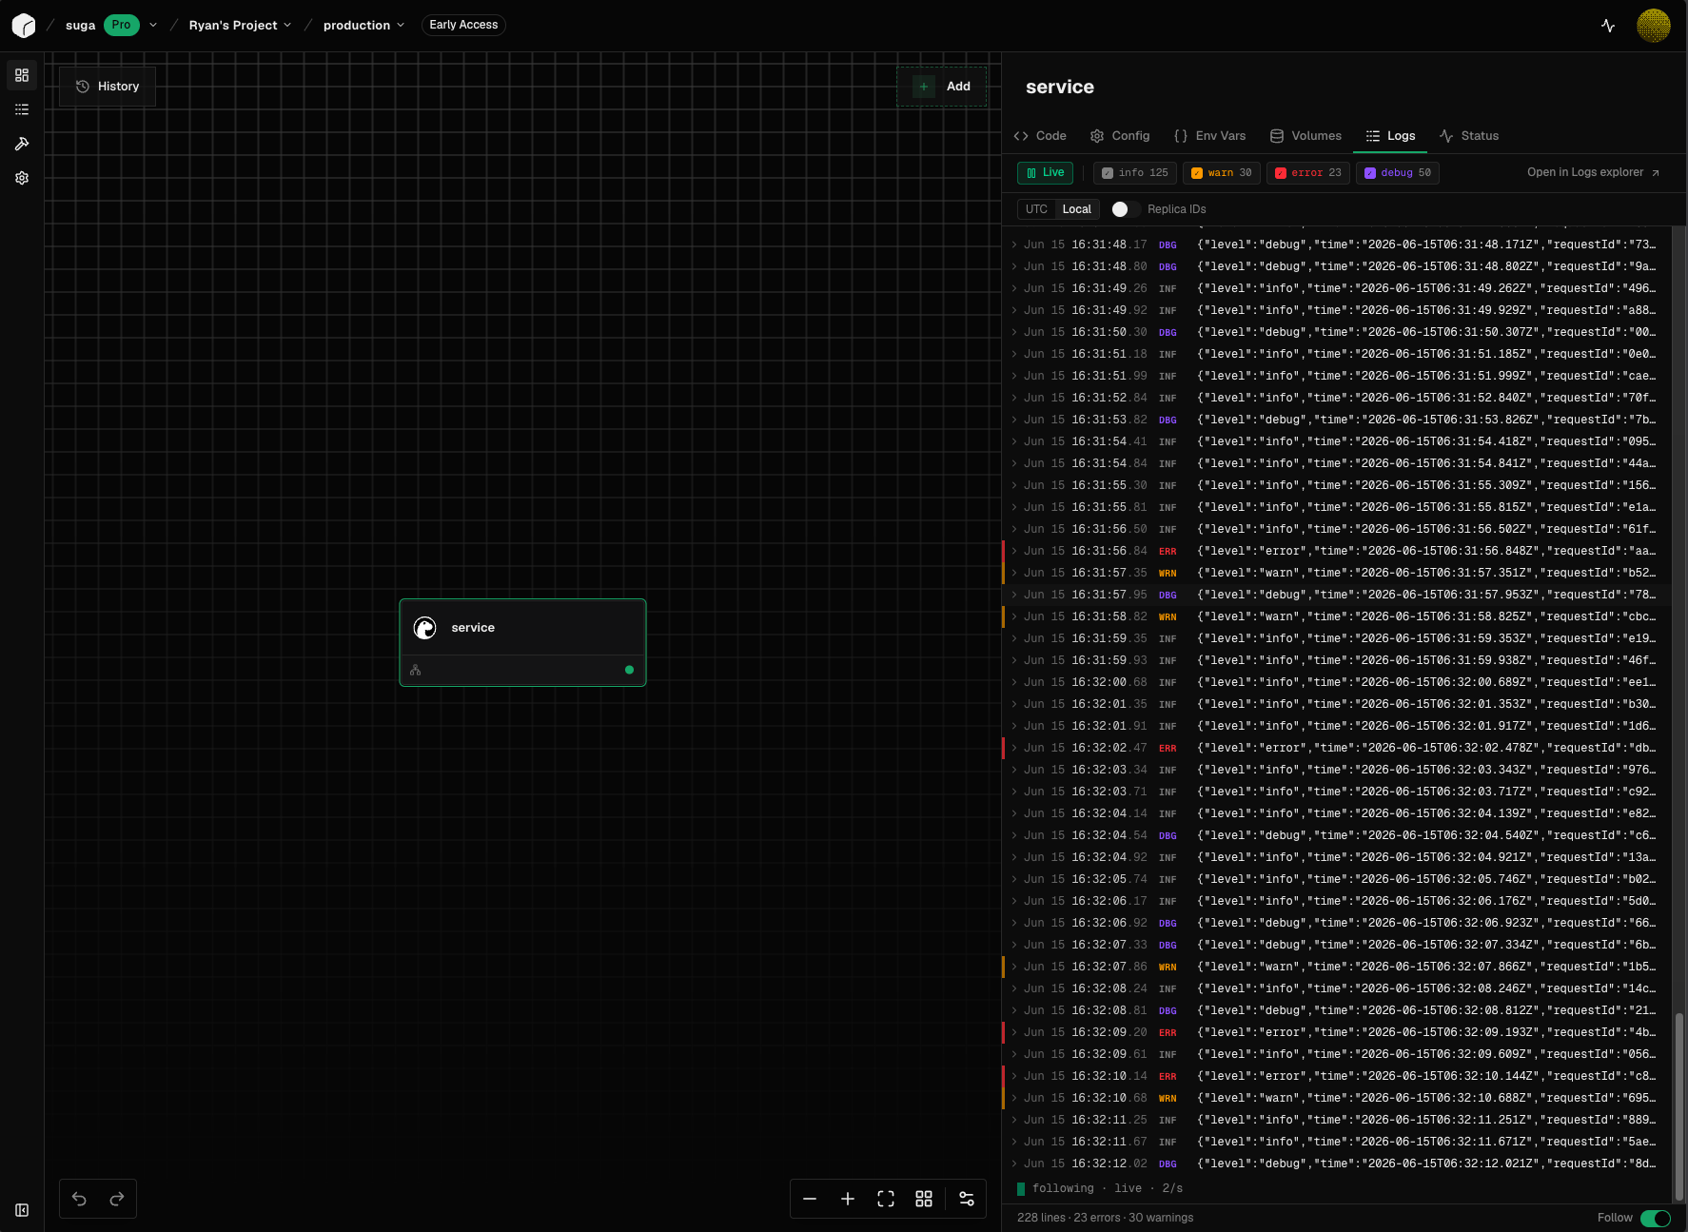Screen dimensions: 1688x1232
Task: Click the Pro plan badge
Action: (121, 26)
